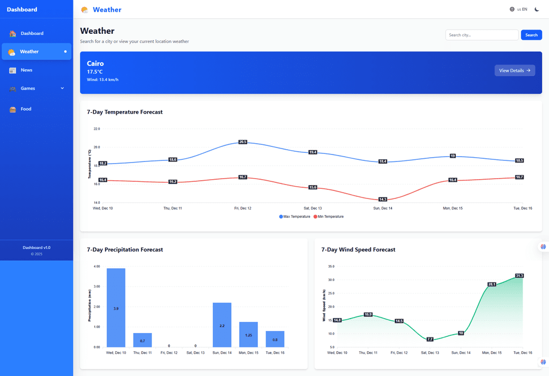Click the weather logo in the top header
Screen dimensions: 549x376
pos(85,10)
